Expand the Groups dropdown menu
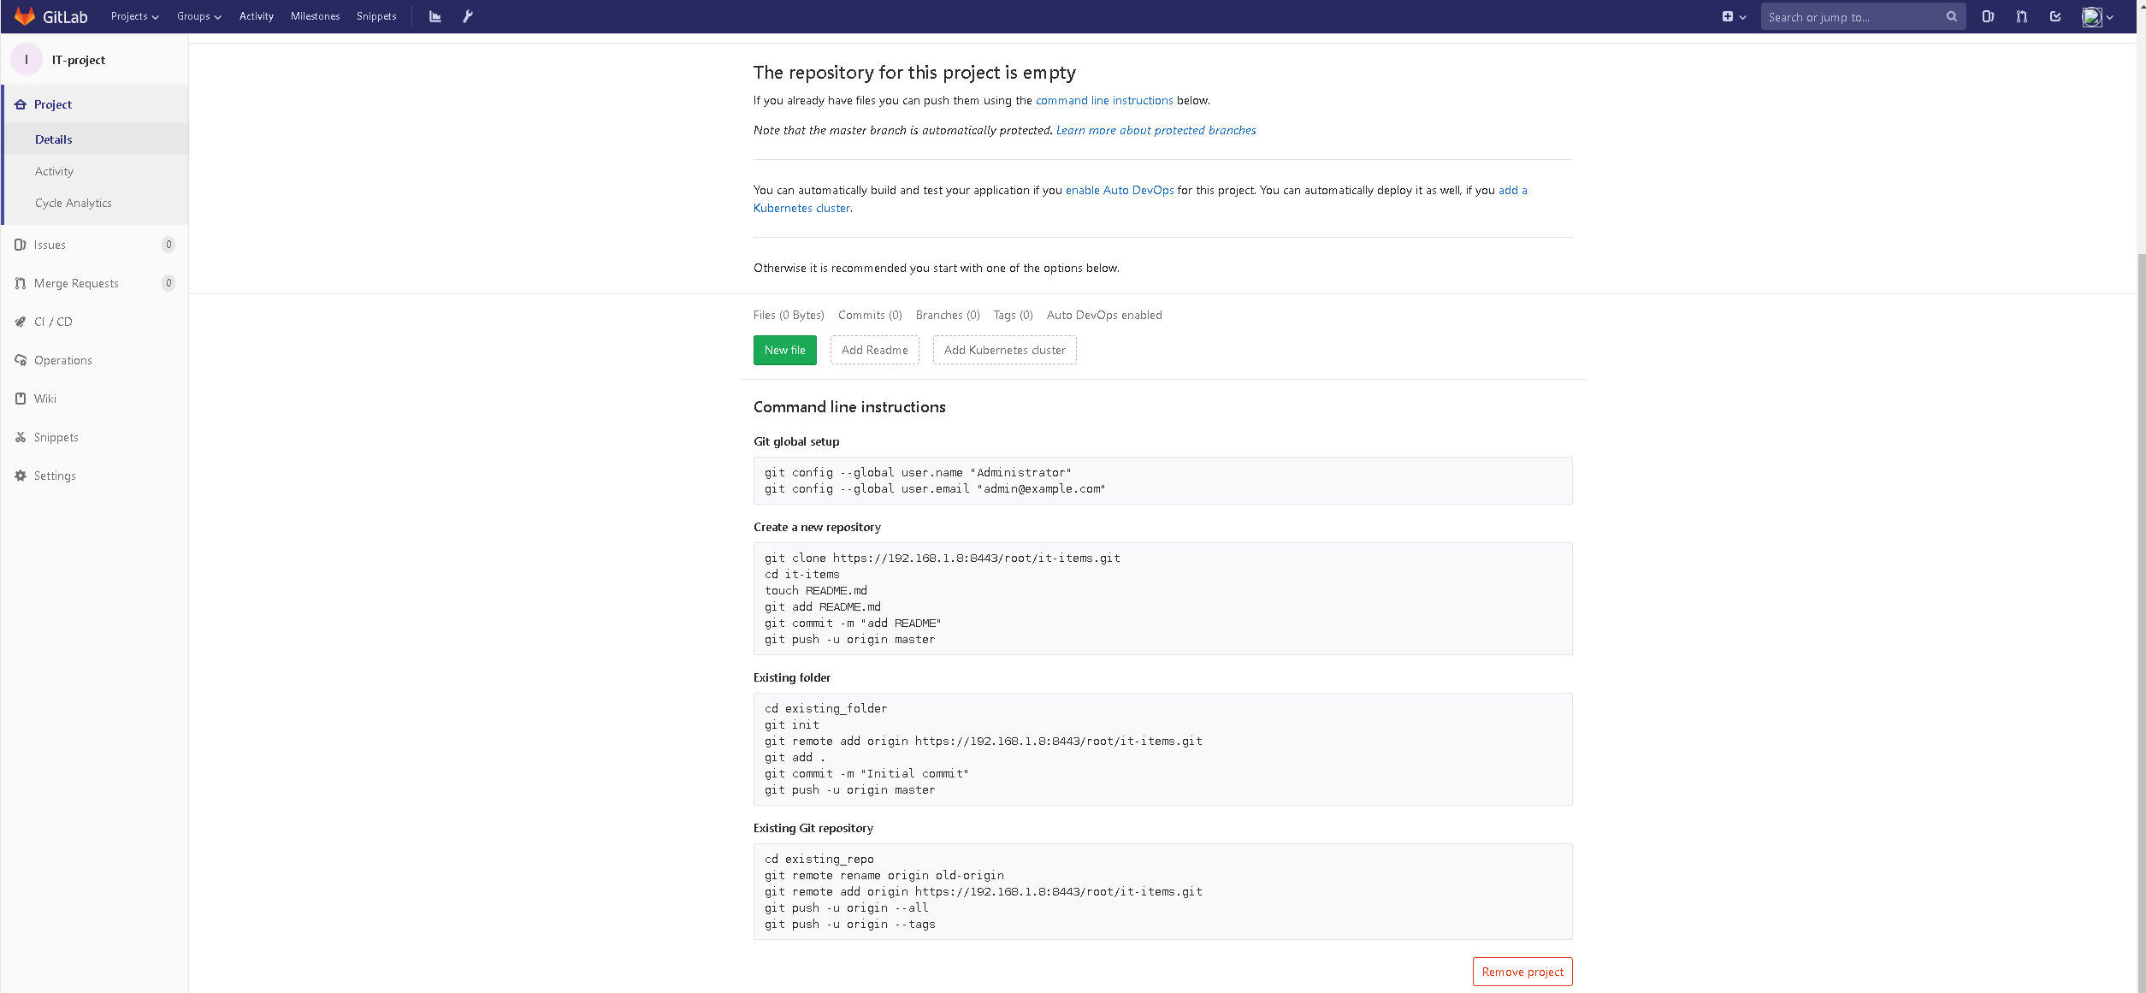Viewport: 2146px width, 993px height. 198,16
